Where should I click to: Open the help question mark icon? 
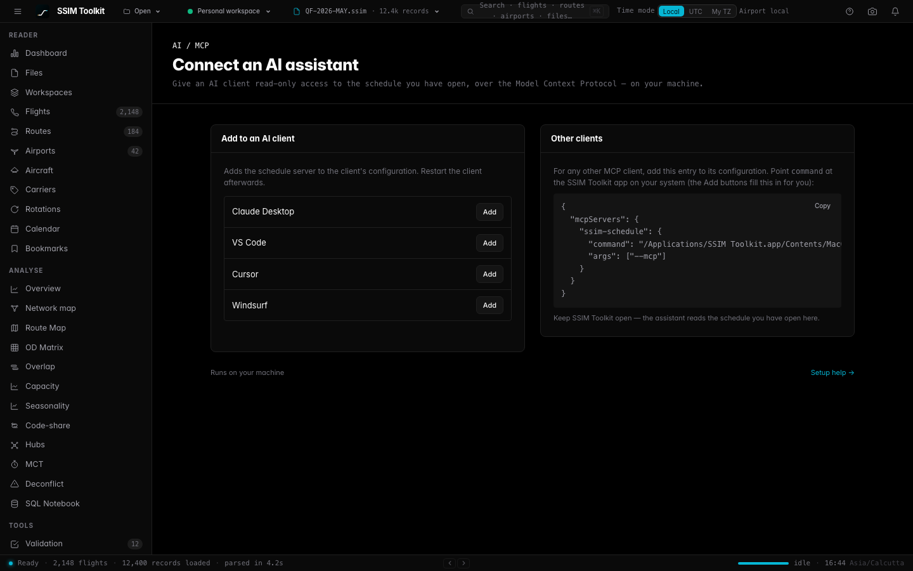(x=850, y=11)
